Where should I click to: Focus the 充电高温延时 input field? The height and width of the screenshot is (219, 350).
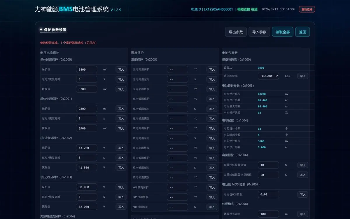[x=178, y=79]
